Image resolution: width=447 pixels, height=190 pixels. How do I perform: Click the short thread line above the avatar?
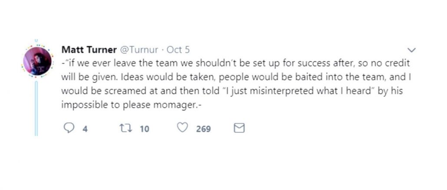[36, 41]
